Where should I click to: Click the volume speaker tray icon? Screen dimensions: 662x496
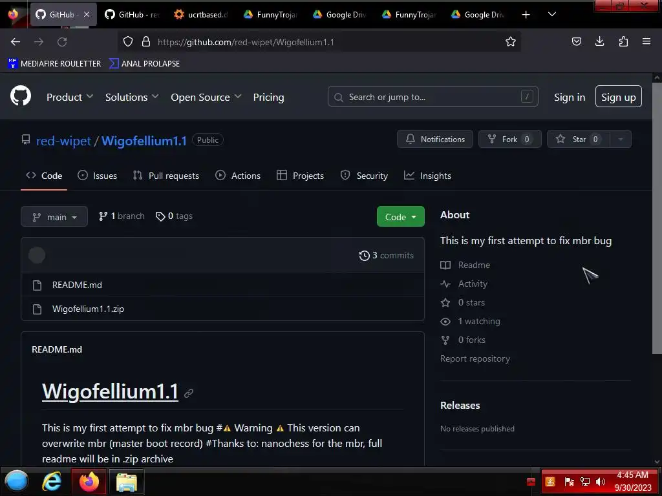(601, 482)
